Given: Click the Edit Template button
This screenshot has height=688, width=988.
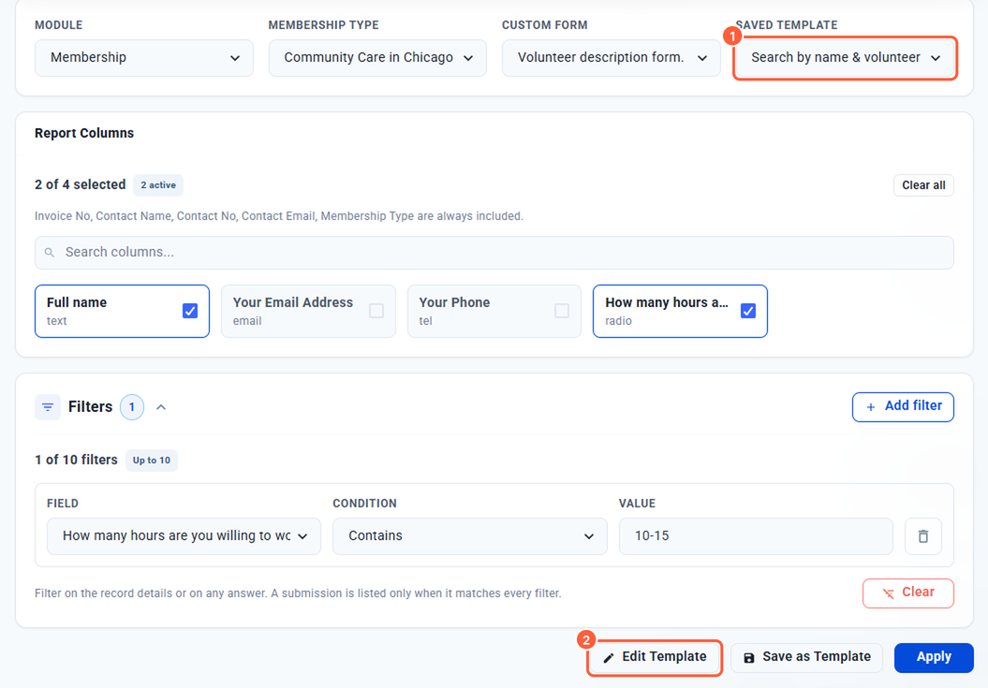Looking at the screenshot, I should 656,658.
